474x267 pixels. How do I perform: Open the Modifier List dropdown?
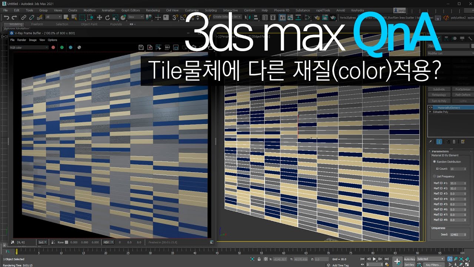[451, 53]
